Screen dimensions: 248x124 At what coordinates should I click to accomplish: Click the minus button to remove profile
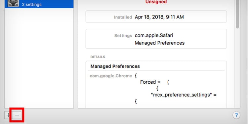(x=17, y=115)
